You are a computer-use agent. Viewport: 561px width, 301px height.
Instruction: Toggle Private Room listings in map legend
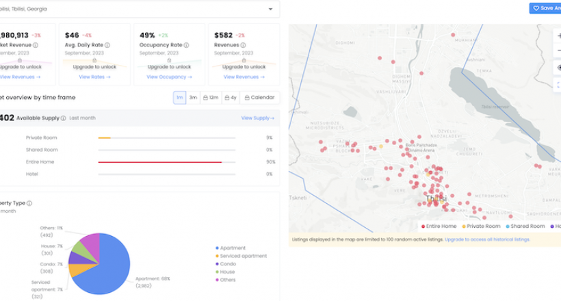point(484,226)
